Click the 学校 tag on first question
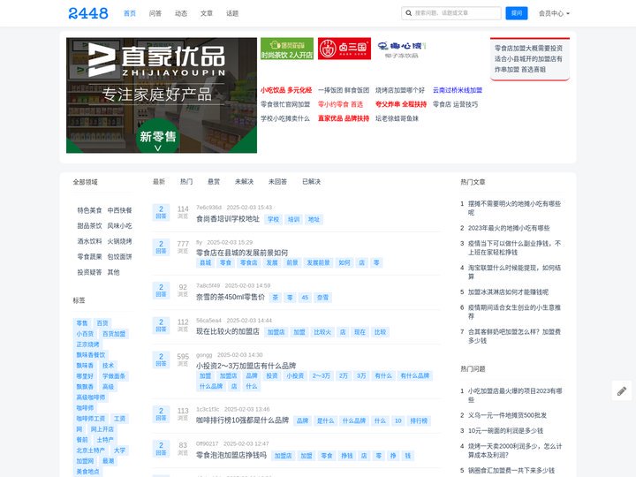 click(273, 219)
